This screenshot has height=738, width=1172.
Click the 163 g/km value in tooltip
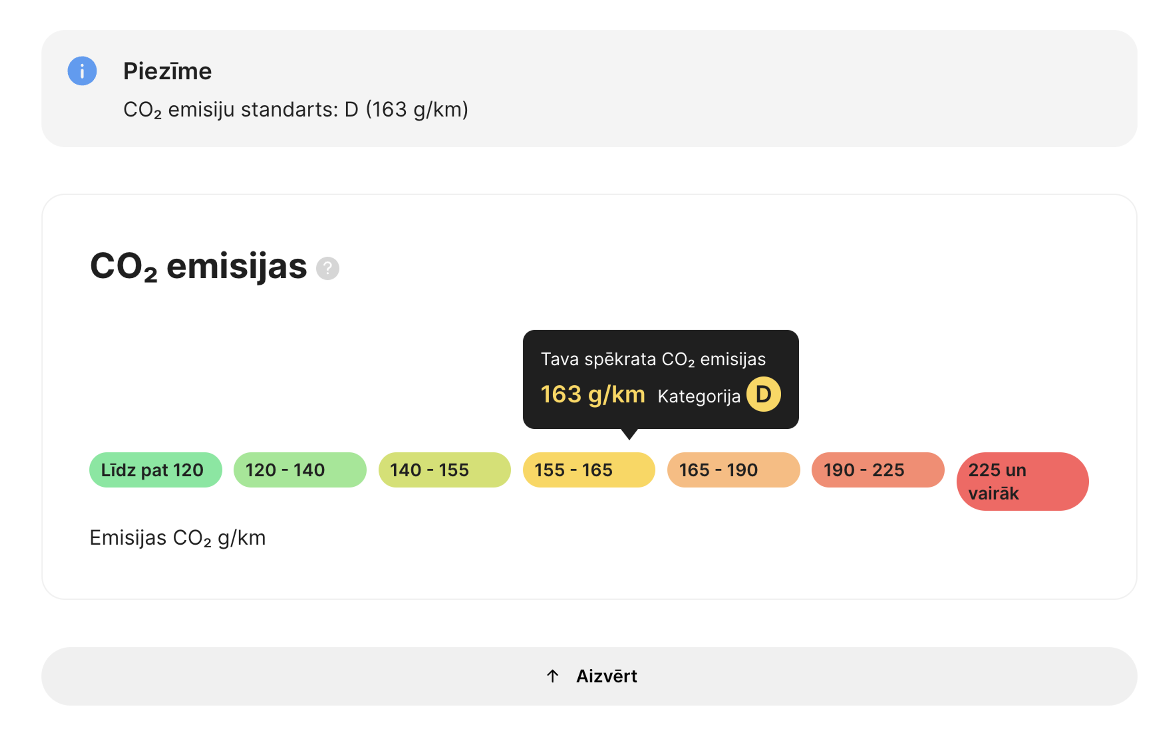(x=593, y=394)
